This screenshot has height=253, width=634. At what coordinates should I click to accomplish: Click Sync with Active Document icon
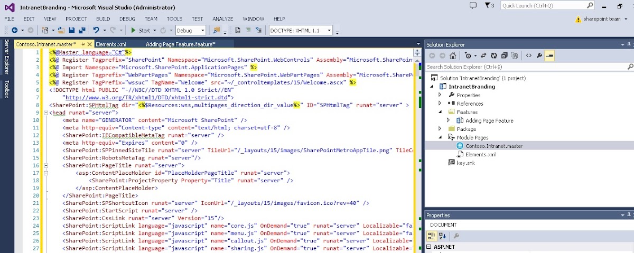[484, 55]
